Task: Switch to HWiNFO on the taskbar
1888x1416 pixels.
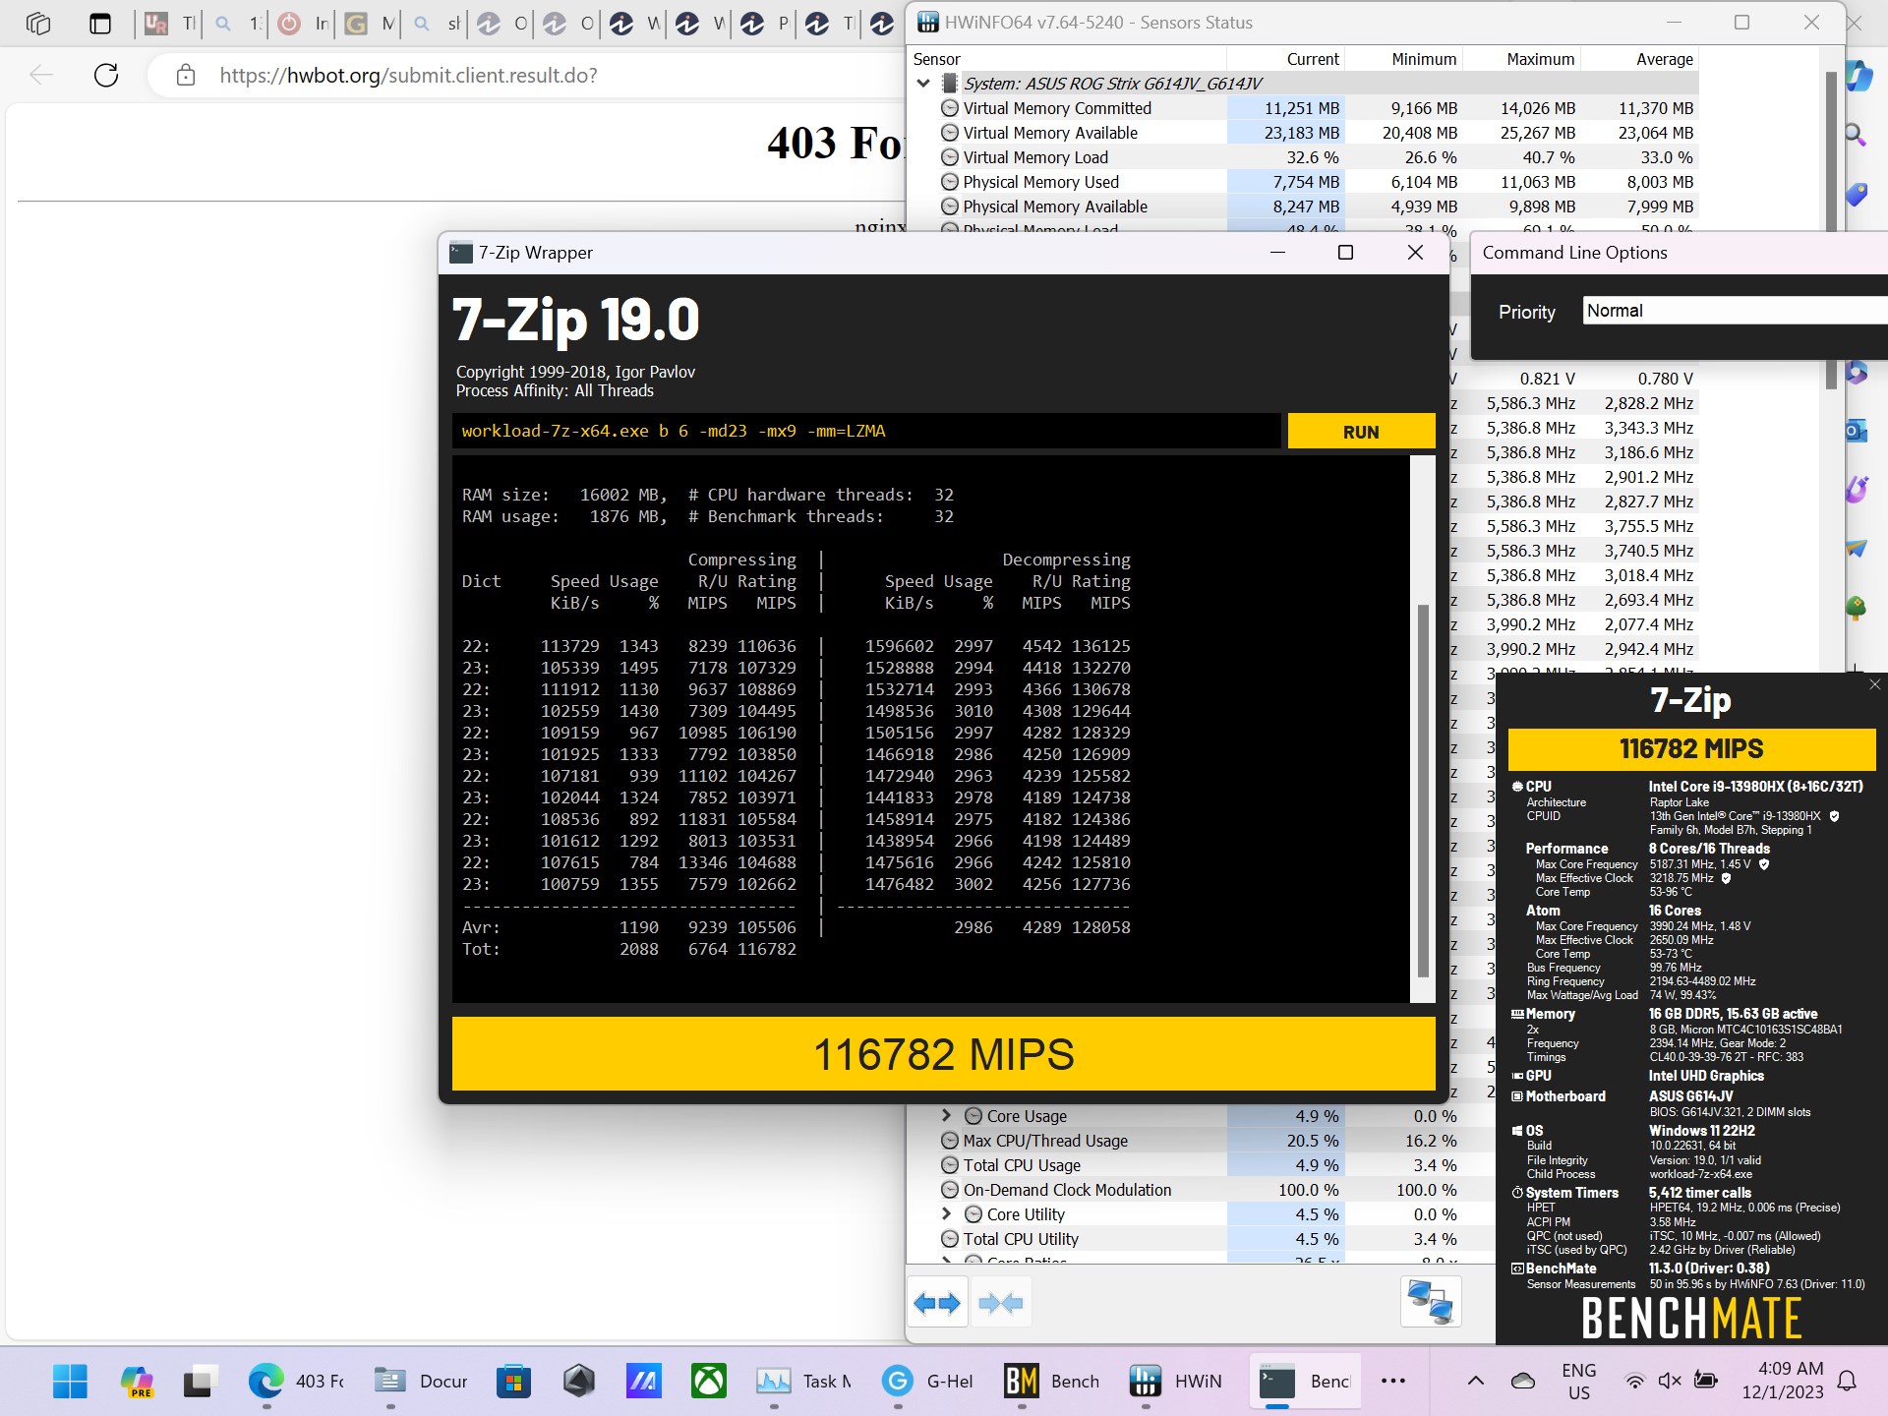Action: pyautogui.click(x=1174, y=1382)
